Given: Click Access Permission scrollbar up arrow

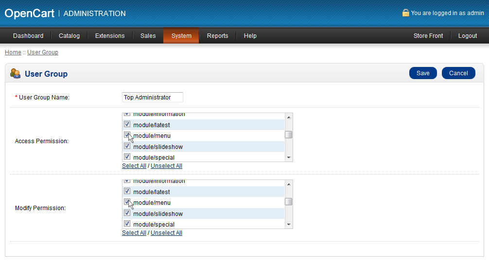Looking at the screenshot, I should pyautogui.click(x=288, y=117).
